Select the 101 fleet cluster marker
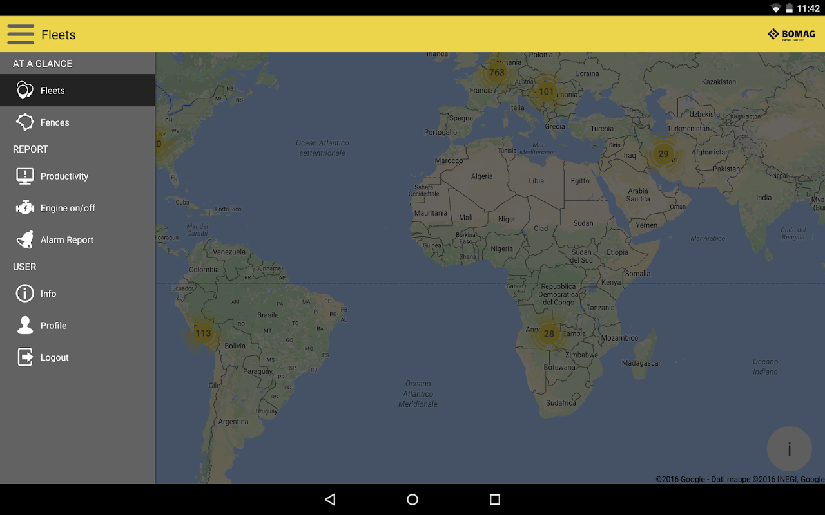 [x=547, y=91]
